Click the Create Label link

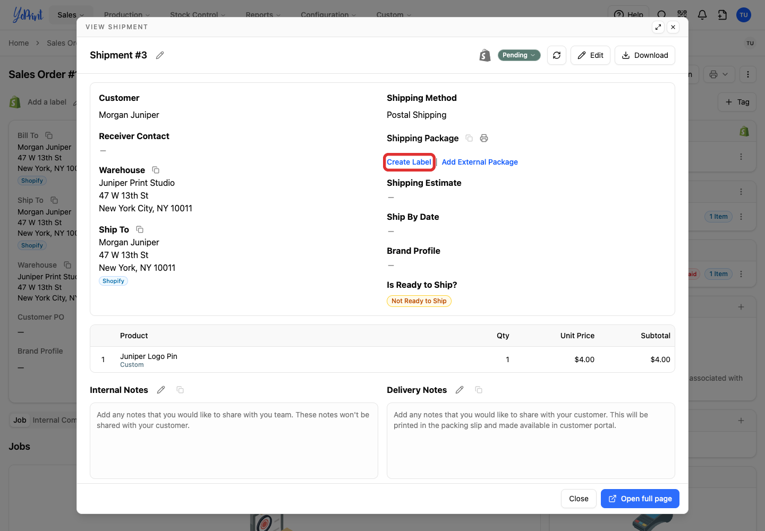tap(409, 162)
